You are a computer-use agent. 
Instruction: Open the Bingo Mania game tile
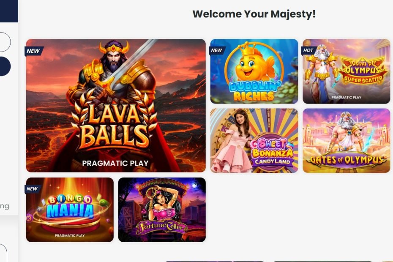click(x=70, y=210)
